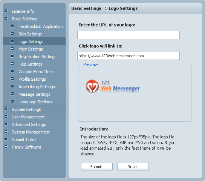Open View Settings in the sidebar
The height and width of the screenshot is (181, 205).
click(x=31, y=49)
